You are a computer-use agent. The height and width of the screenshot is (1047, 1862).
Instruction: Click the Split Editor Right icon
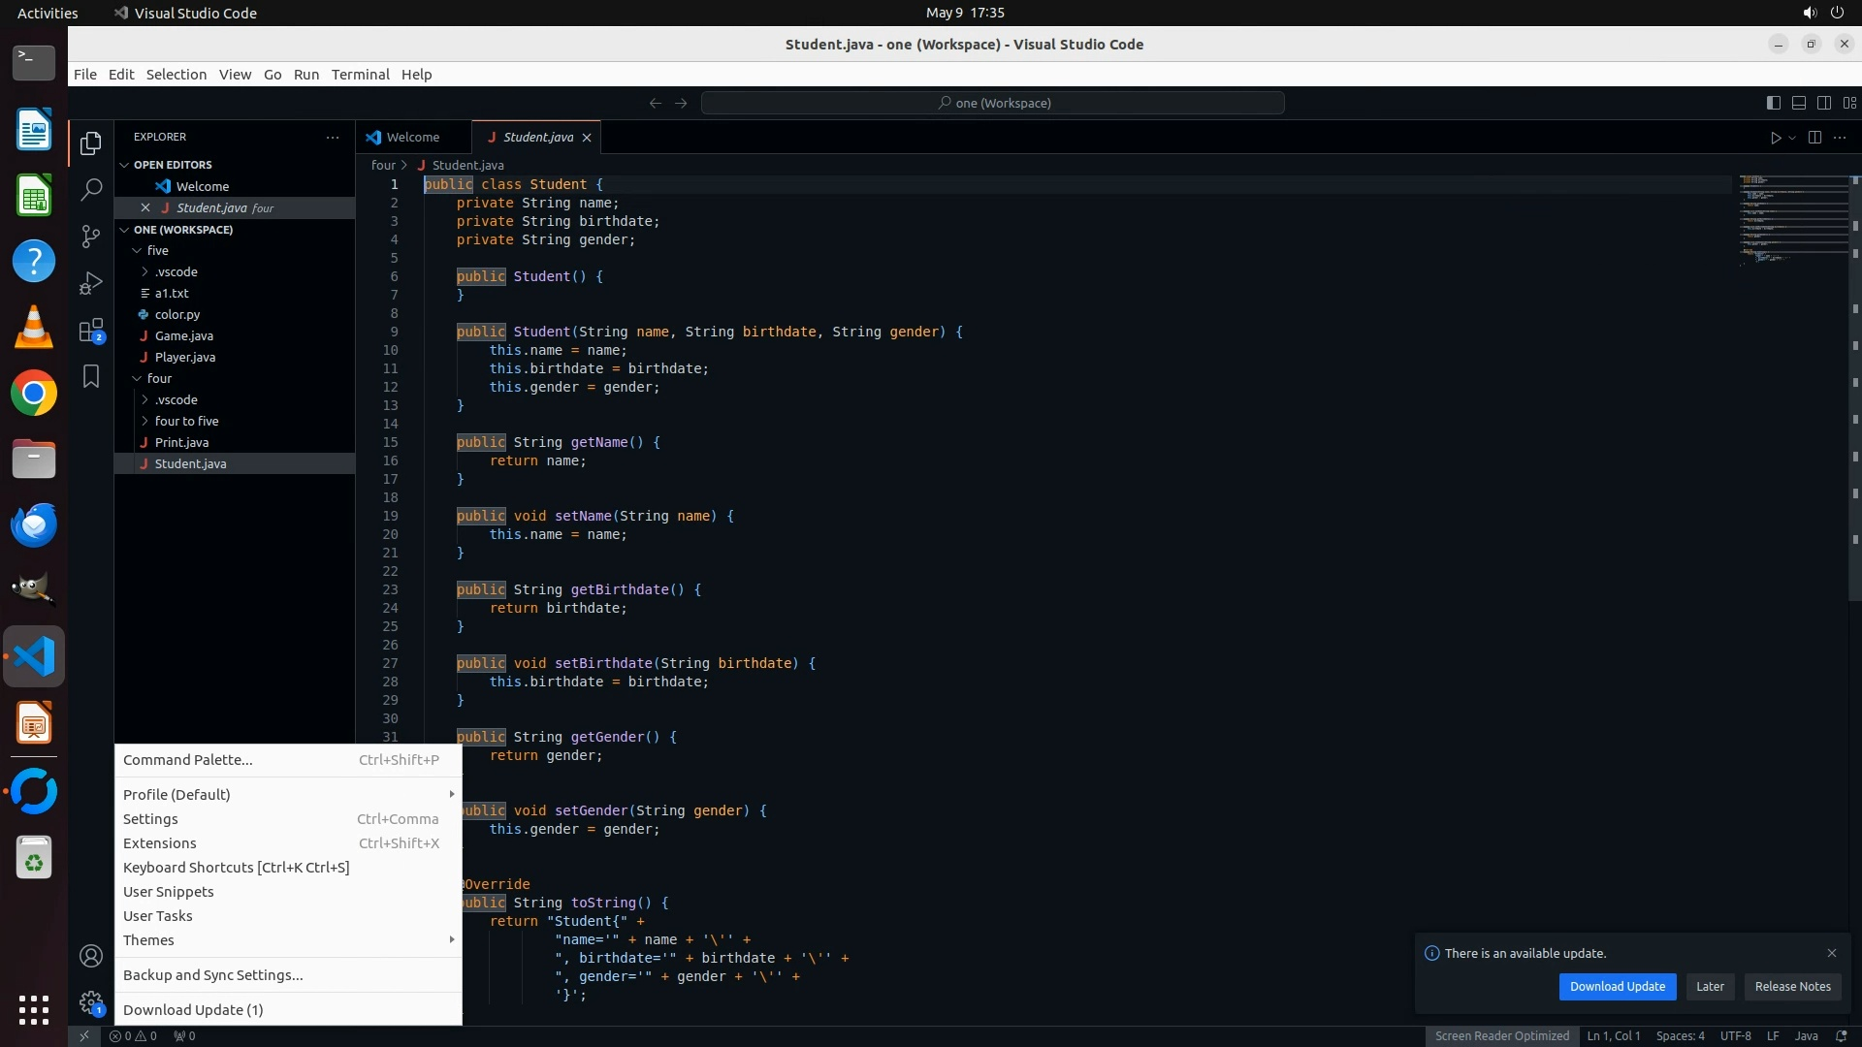click(x=1814, y=138)
